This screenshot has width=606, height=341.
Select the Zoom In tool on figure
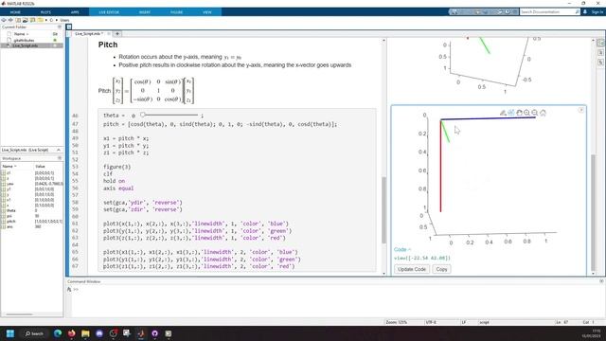click(526, 113)
